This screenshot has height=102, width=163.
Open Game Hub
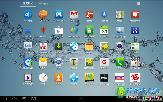point(59,15)
